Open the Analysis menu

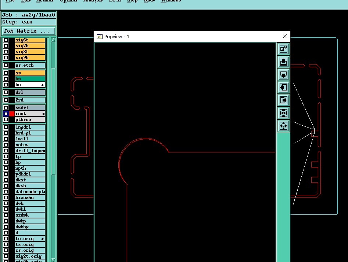point(93,1)
